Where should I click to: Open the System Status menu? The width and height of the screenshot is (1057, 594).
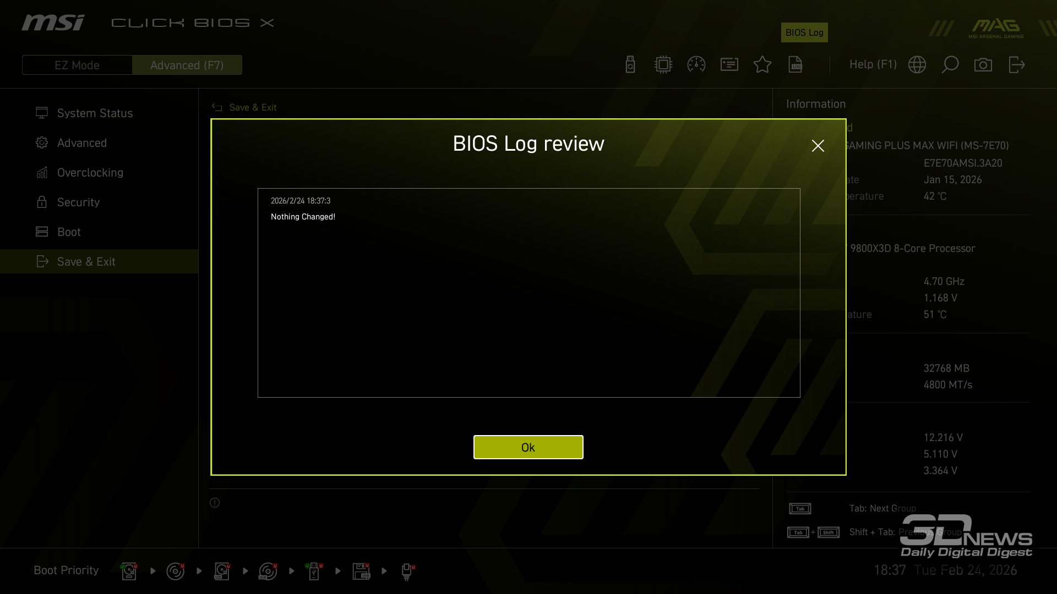pos(95,113)
